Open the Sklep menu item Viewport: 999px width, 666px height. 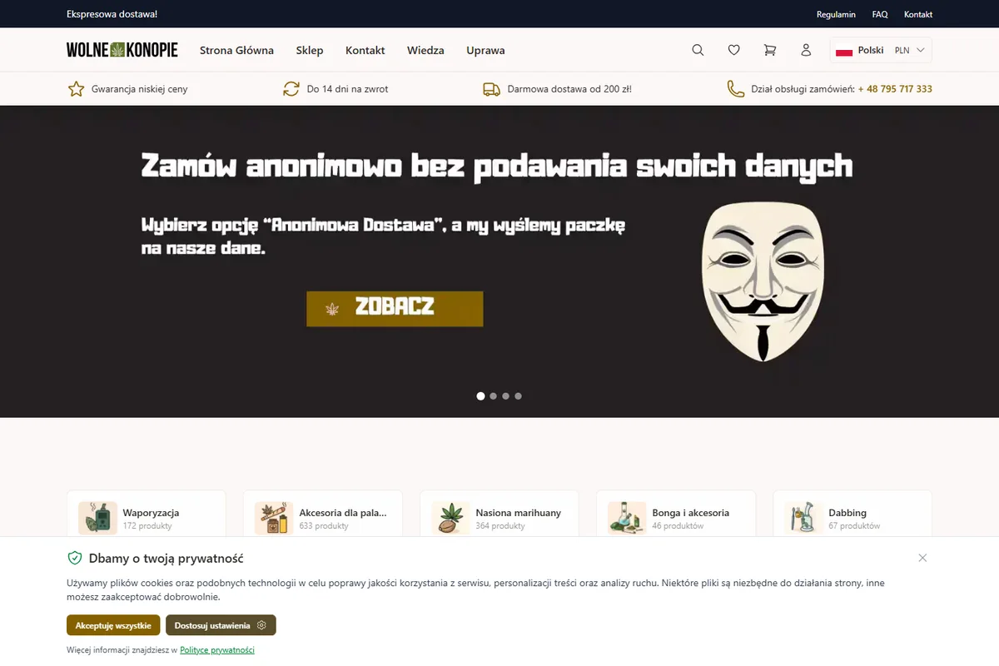310,50
